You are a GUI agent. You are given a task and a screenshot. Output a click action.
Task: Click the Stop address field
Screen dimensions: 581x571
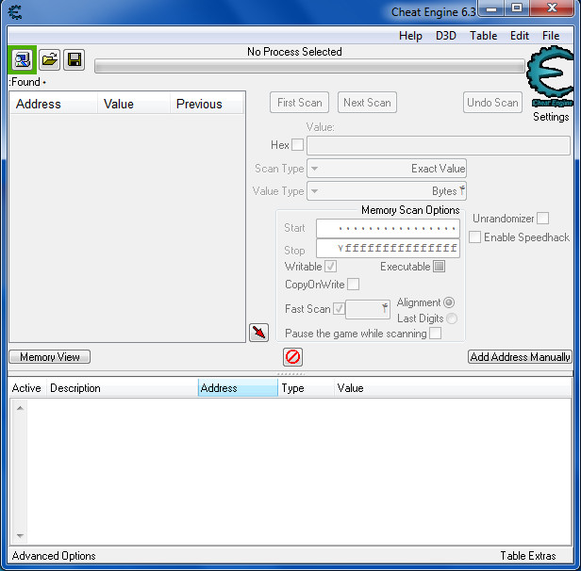[388, 249]
